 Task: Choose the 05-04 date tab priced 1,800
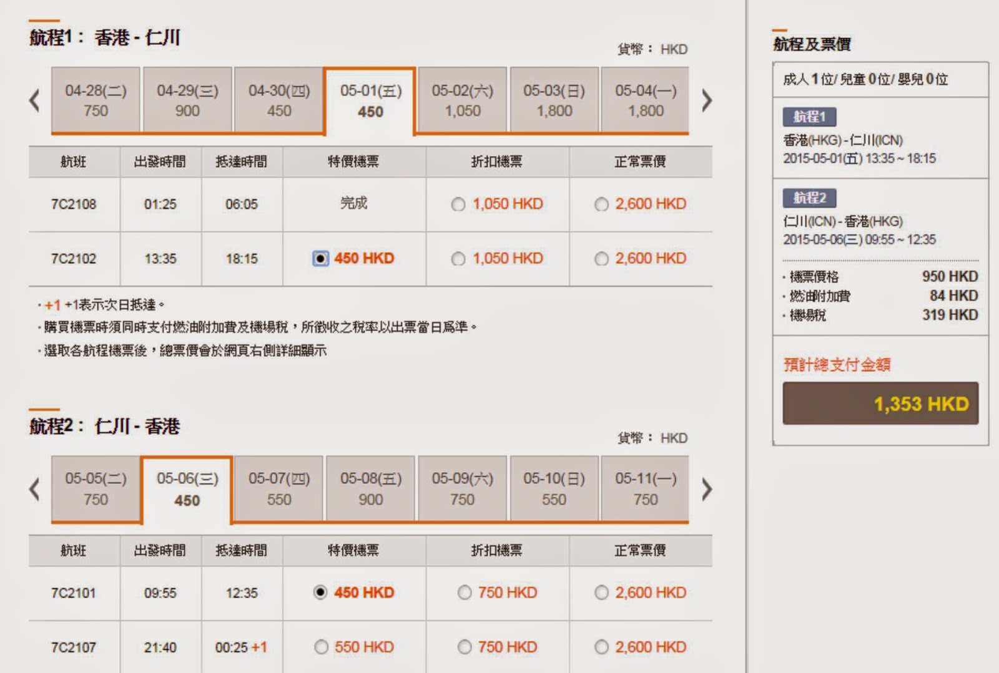click(x=645, y=100)
